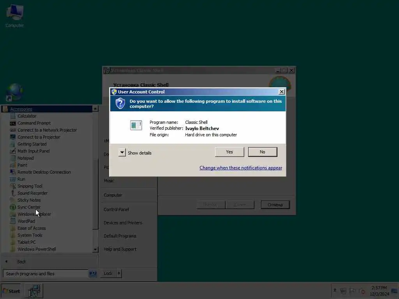Viewport: 399px width, 299px height.
Task: Click the Отмена button in Classic Shell installer
Action: point(275,205)
